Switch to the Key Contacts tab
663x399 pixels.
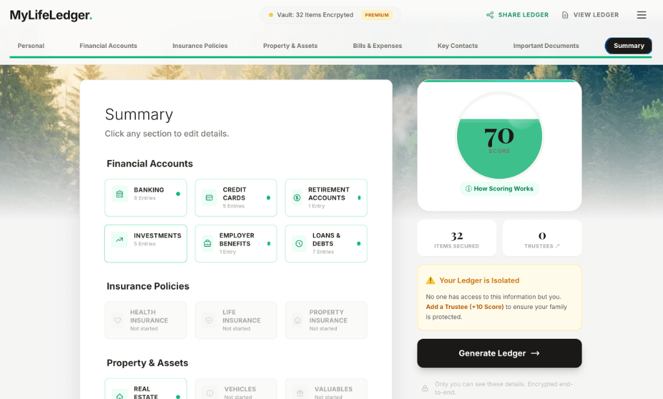457,46
